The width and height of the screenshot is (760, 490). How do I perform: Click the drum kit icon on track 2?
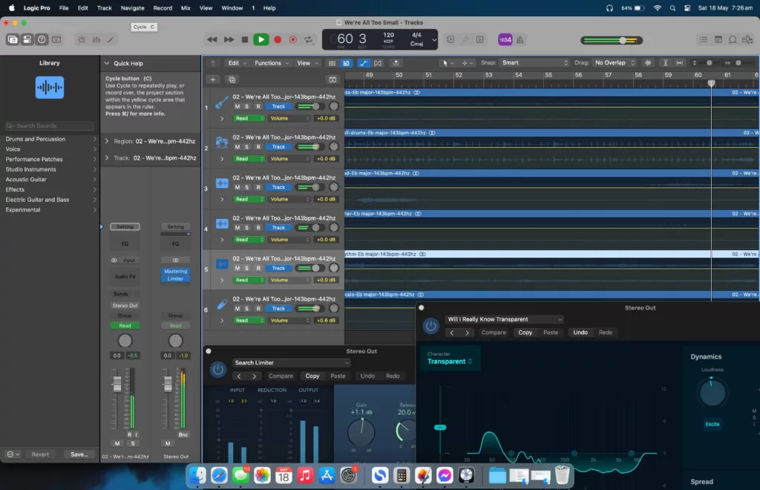click(221, 143)
